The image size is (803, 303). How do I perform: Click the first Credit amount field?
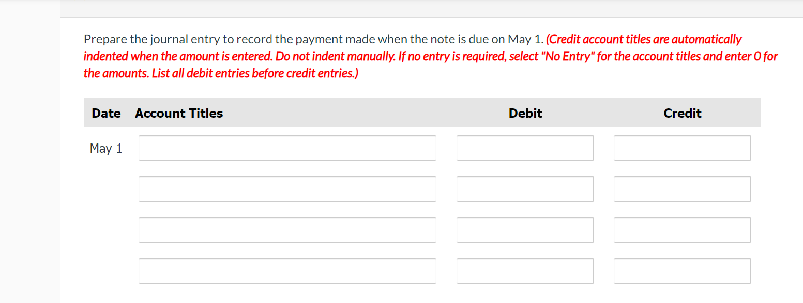[681, 148]
